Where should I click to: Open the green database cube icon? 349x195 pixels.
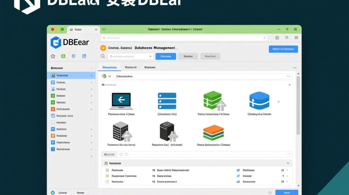pos(213,101)
